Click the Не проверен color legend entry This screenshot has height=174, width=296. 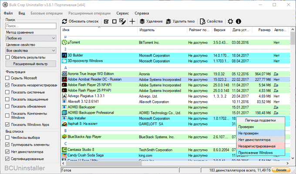(260, 133)
